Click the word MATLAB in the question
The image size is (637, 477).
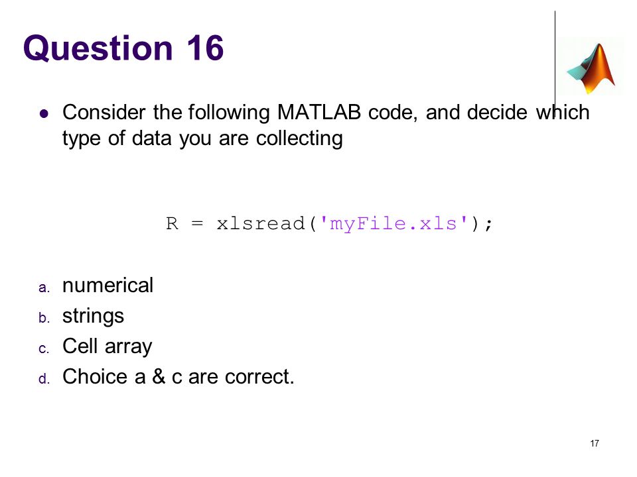[319, 113]
